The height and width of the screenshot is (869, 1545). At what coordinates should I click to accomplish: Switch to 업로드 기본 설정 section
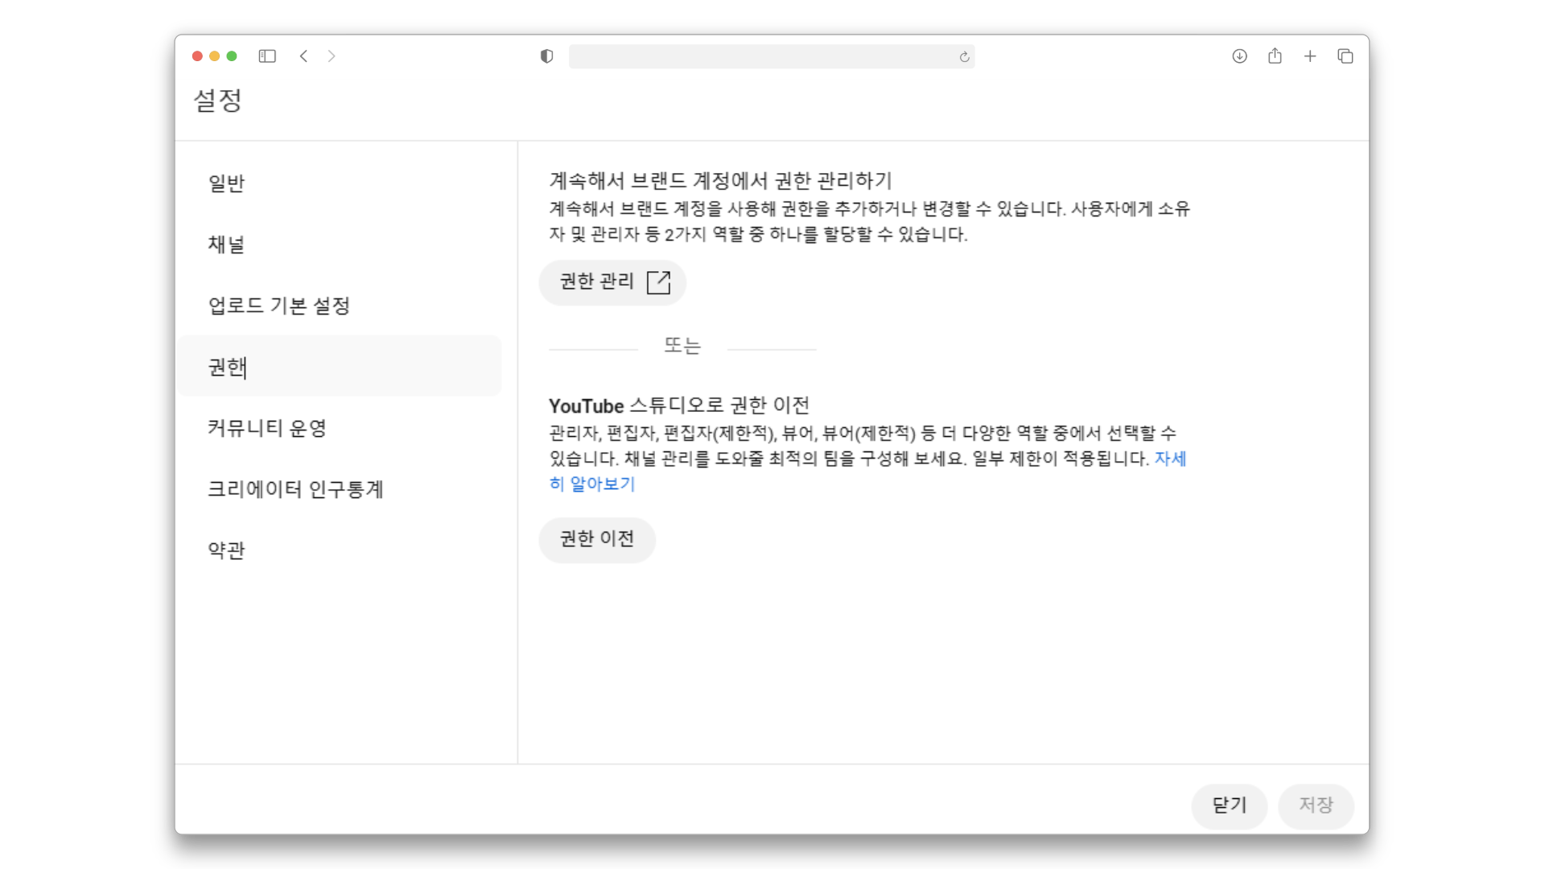[279, 306]
